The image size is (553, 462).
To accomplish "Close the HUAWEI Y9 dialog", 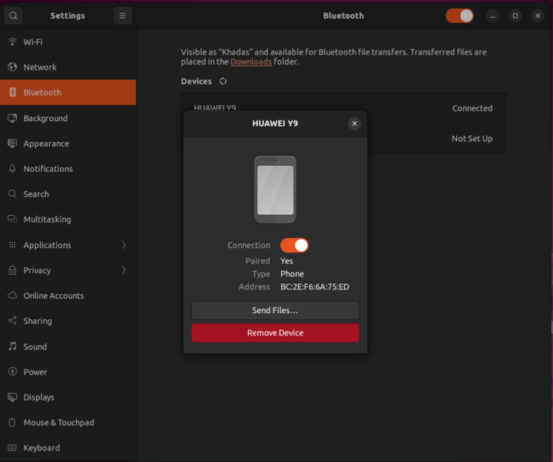I will (354, 124).
